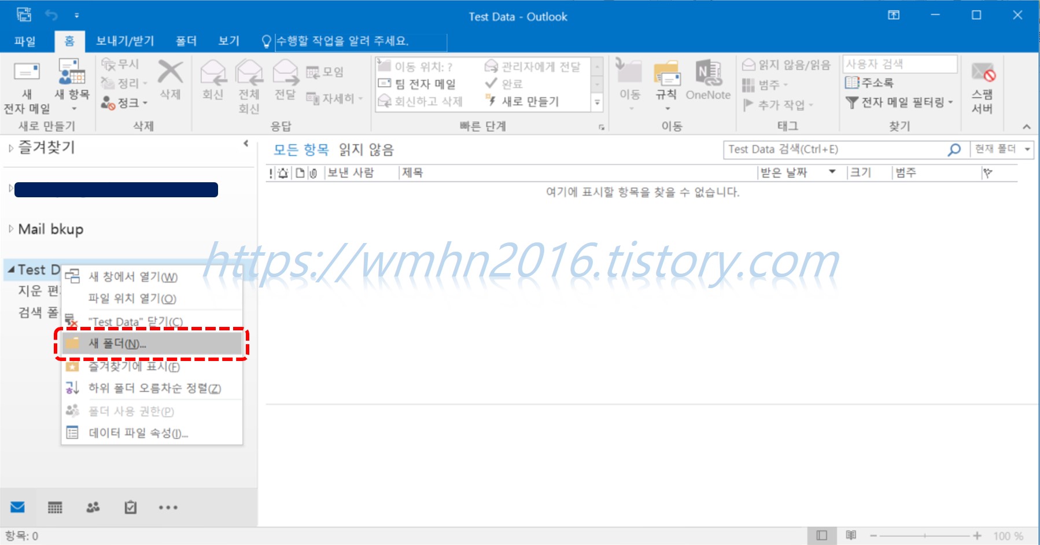The image size is (1040, 545).
Task: Open the File (파일) tab
Action: click(x=25, y=41)
